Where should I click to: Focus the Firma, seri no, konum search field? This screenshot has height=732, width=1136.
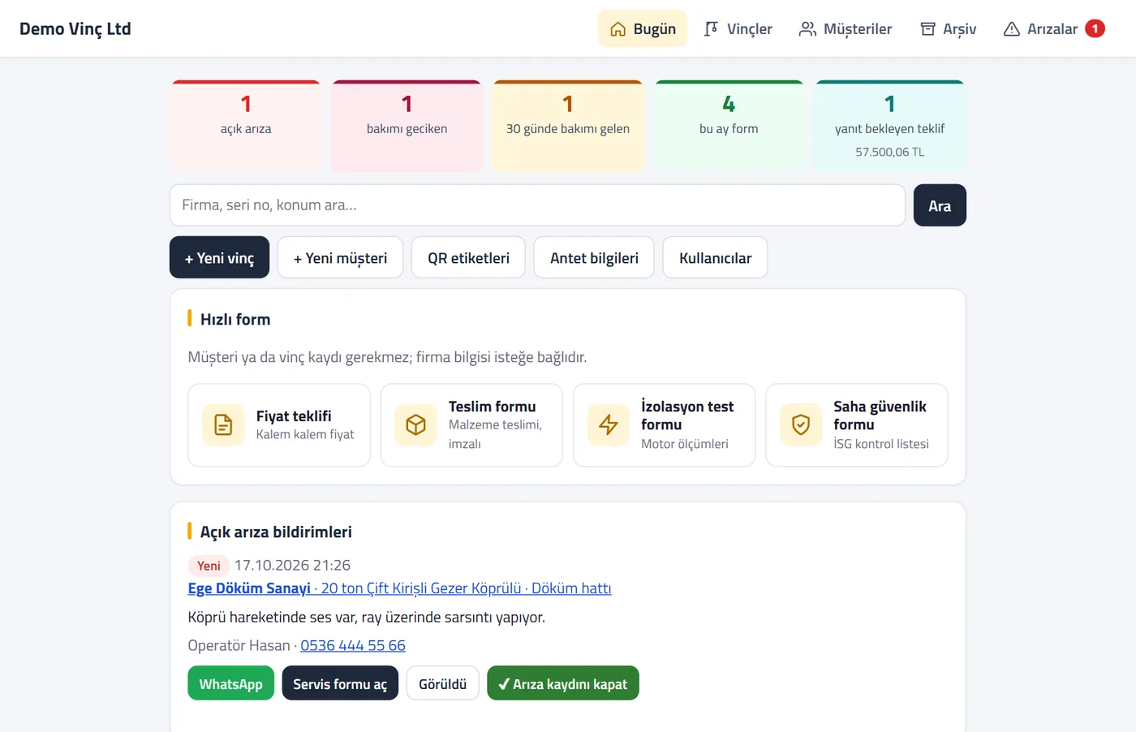[x=537, y=205]
